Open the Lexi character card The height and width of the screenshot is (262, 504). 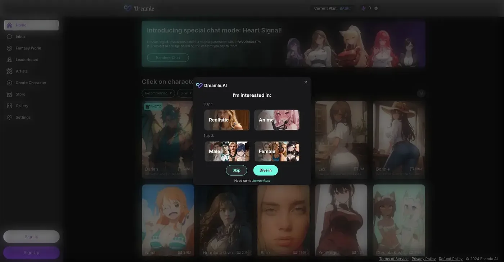[x=341, y=140]
